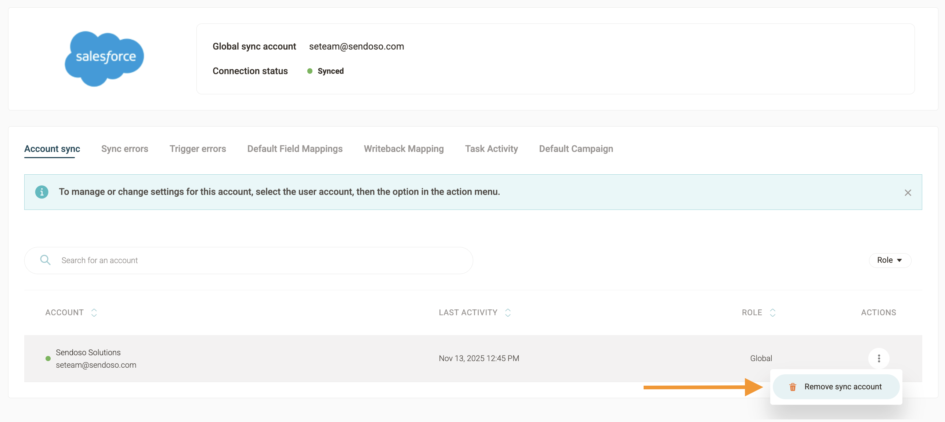Click the green Synced status dot
Image resolution: width=945 pixels, height=422 pixels.
pos(309,71)
